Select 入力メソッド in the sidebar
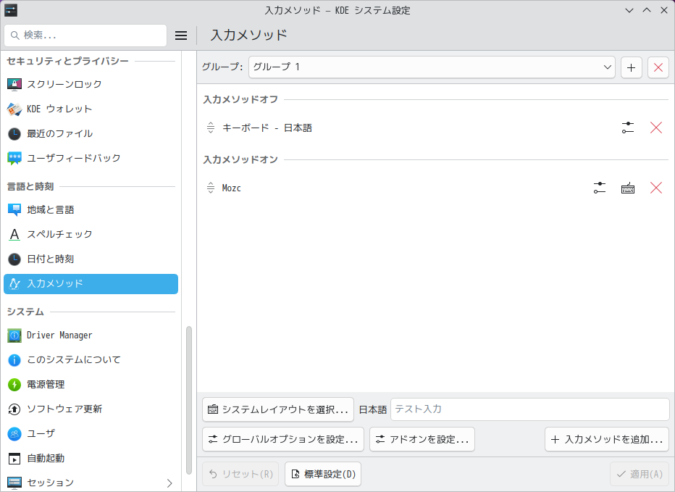Screen dimensions: 675x492 click(x=91, y=284)
